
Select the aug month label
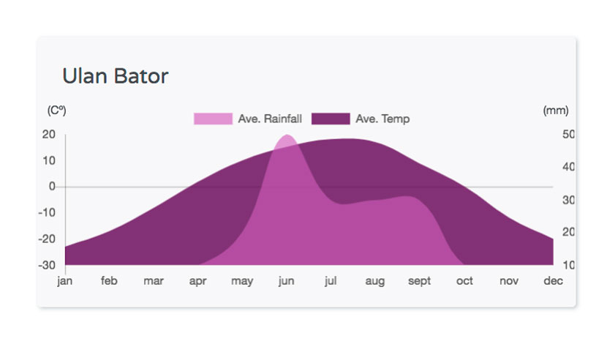[374, 281]
